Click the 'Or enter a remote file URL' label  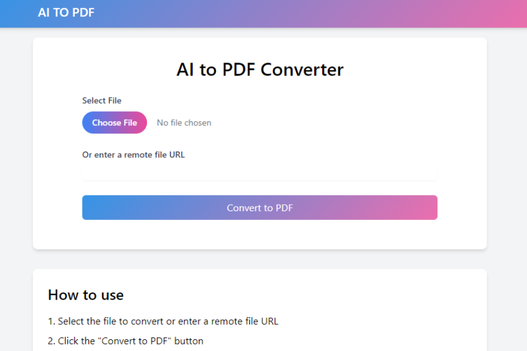tap(133, 154)
